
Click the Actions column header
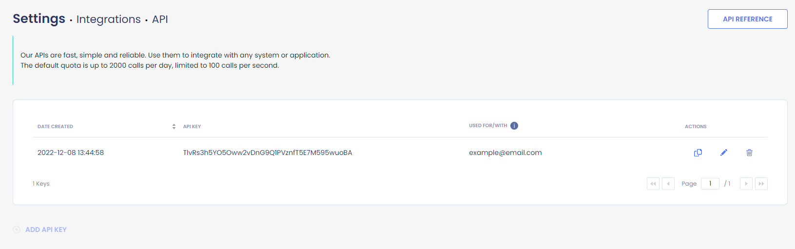[696, 126]
